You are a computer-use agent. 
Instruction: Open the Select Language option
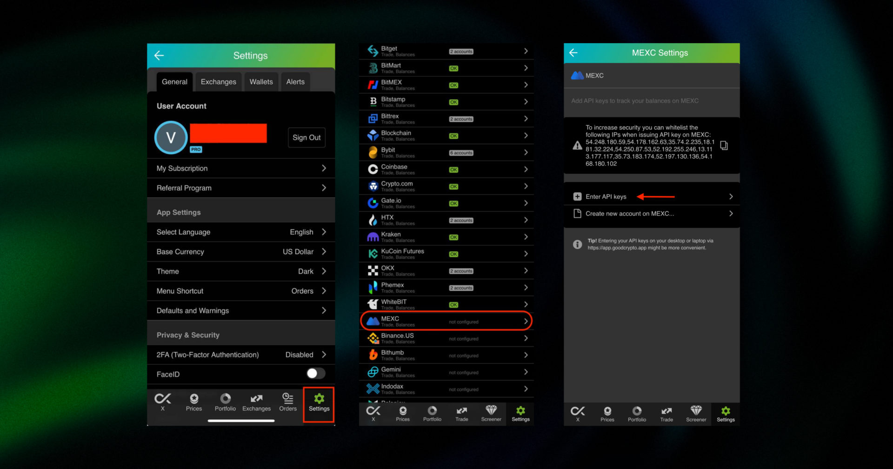coord(240,232)
